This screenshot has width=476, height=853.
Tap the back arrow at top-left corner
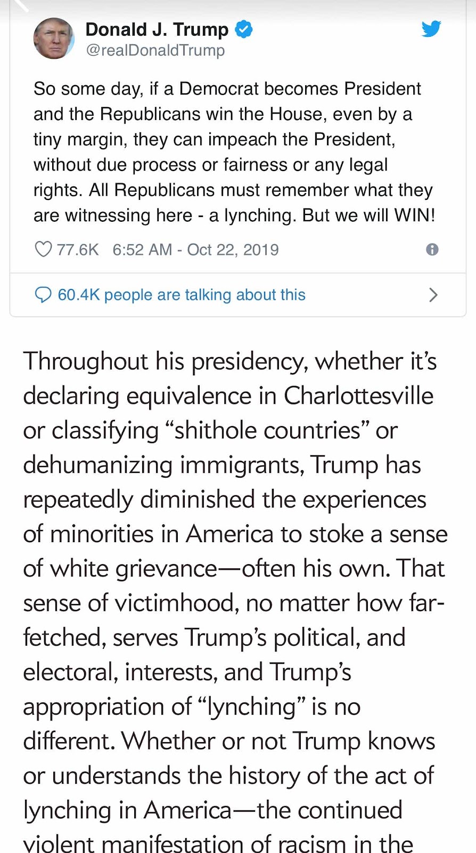click(x=21, y=5)
